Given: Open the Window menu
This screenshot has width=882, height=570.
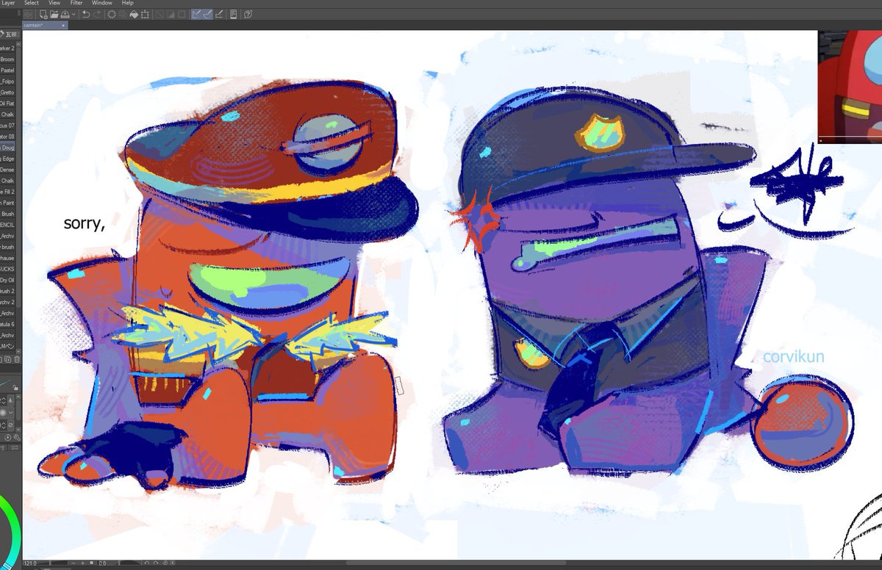Looking at the screenshot, I should tap(102, 3).
